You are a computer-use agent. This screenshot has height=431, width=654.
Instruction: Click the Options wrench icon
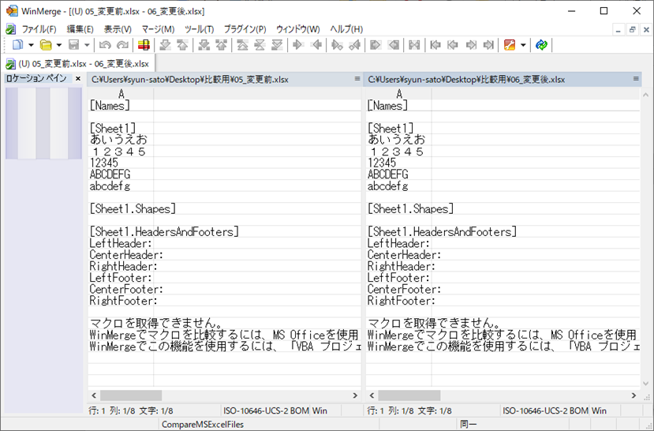(x=510, y=45)
